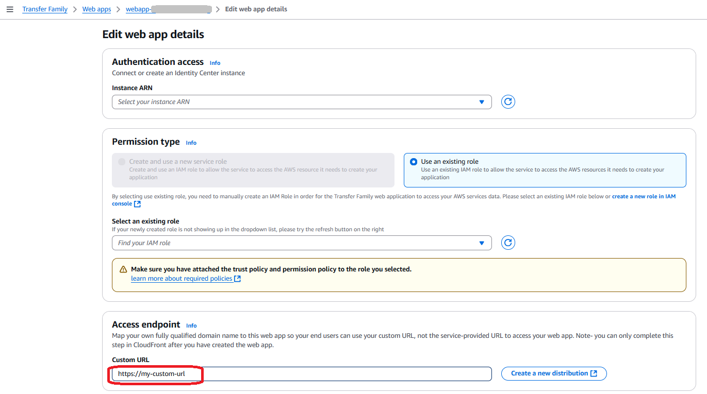Click create a new role in IAM console
Viewport: 707px width, 394px height.
tap(644, 196)
